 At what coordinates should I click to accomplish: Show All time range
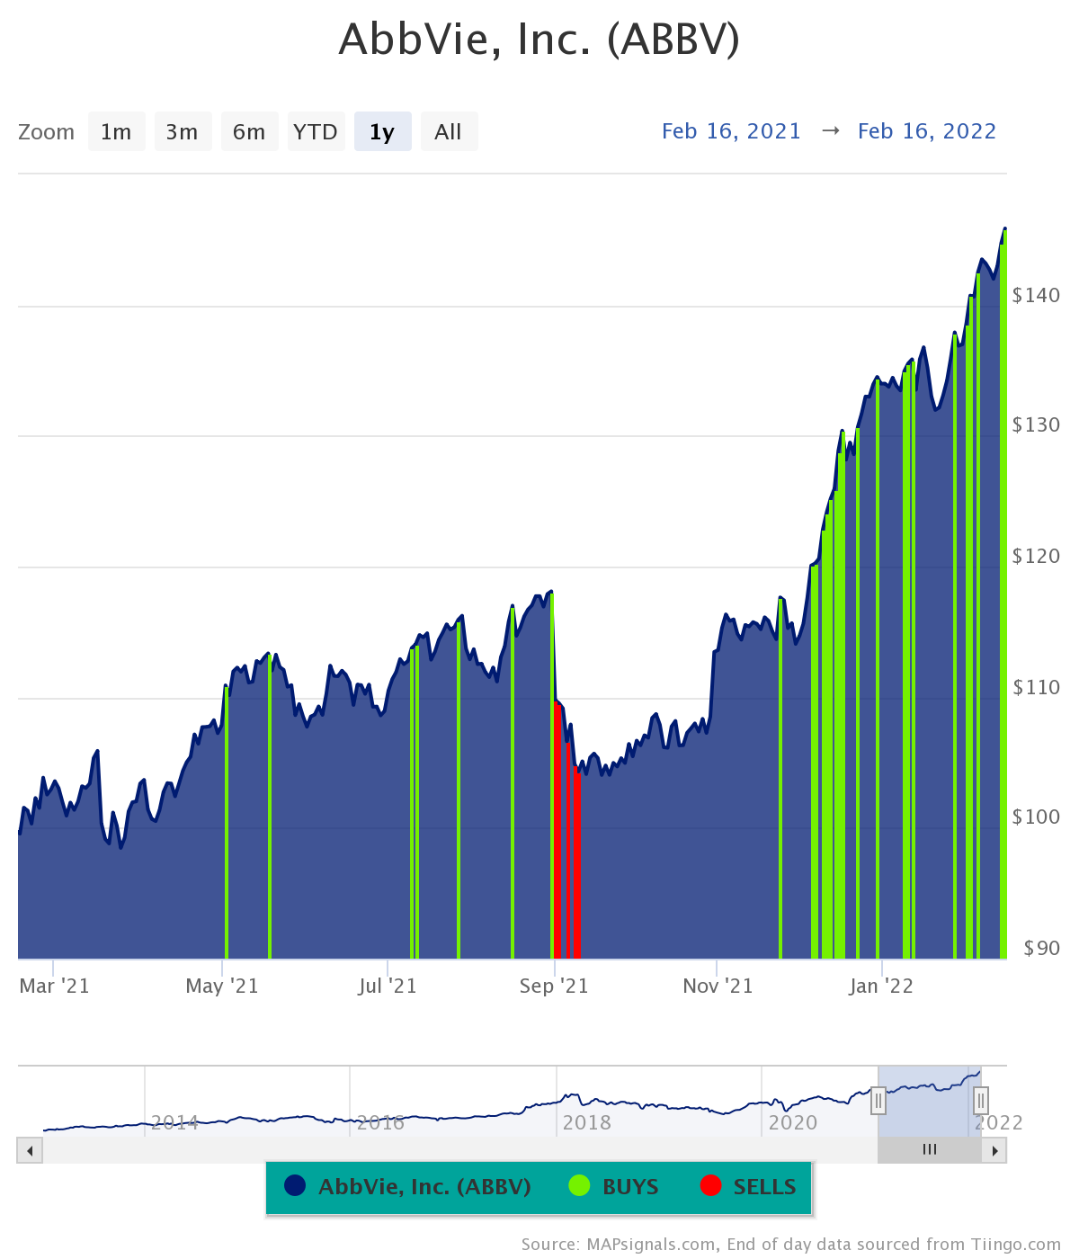[449, 131]
